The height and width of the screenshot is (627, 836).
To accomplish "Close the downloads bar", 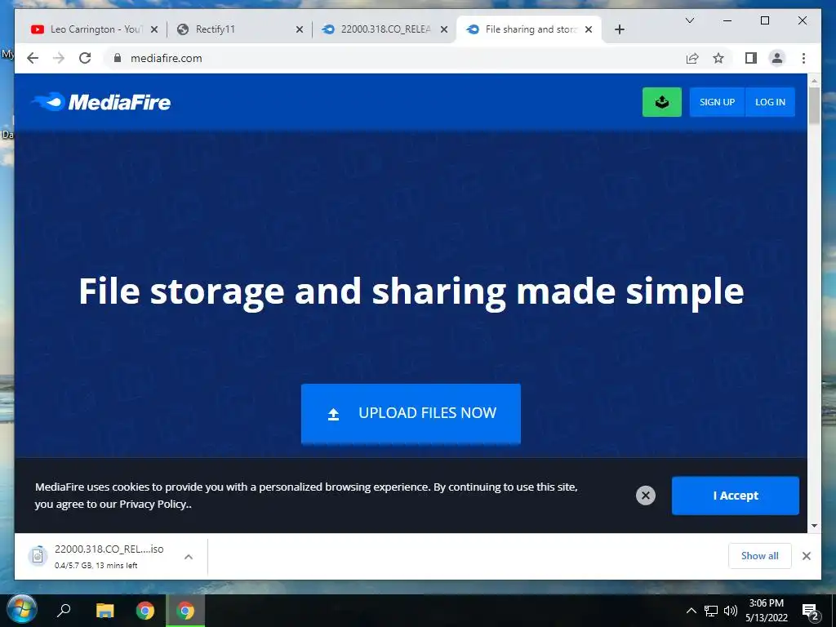I will coord(806,556).
